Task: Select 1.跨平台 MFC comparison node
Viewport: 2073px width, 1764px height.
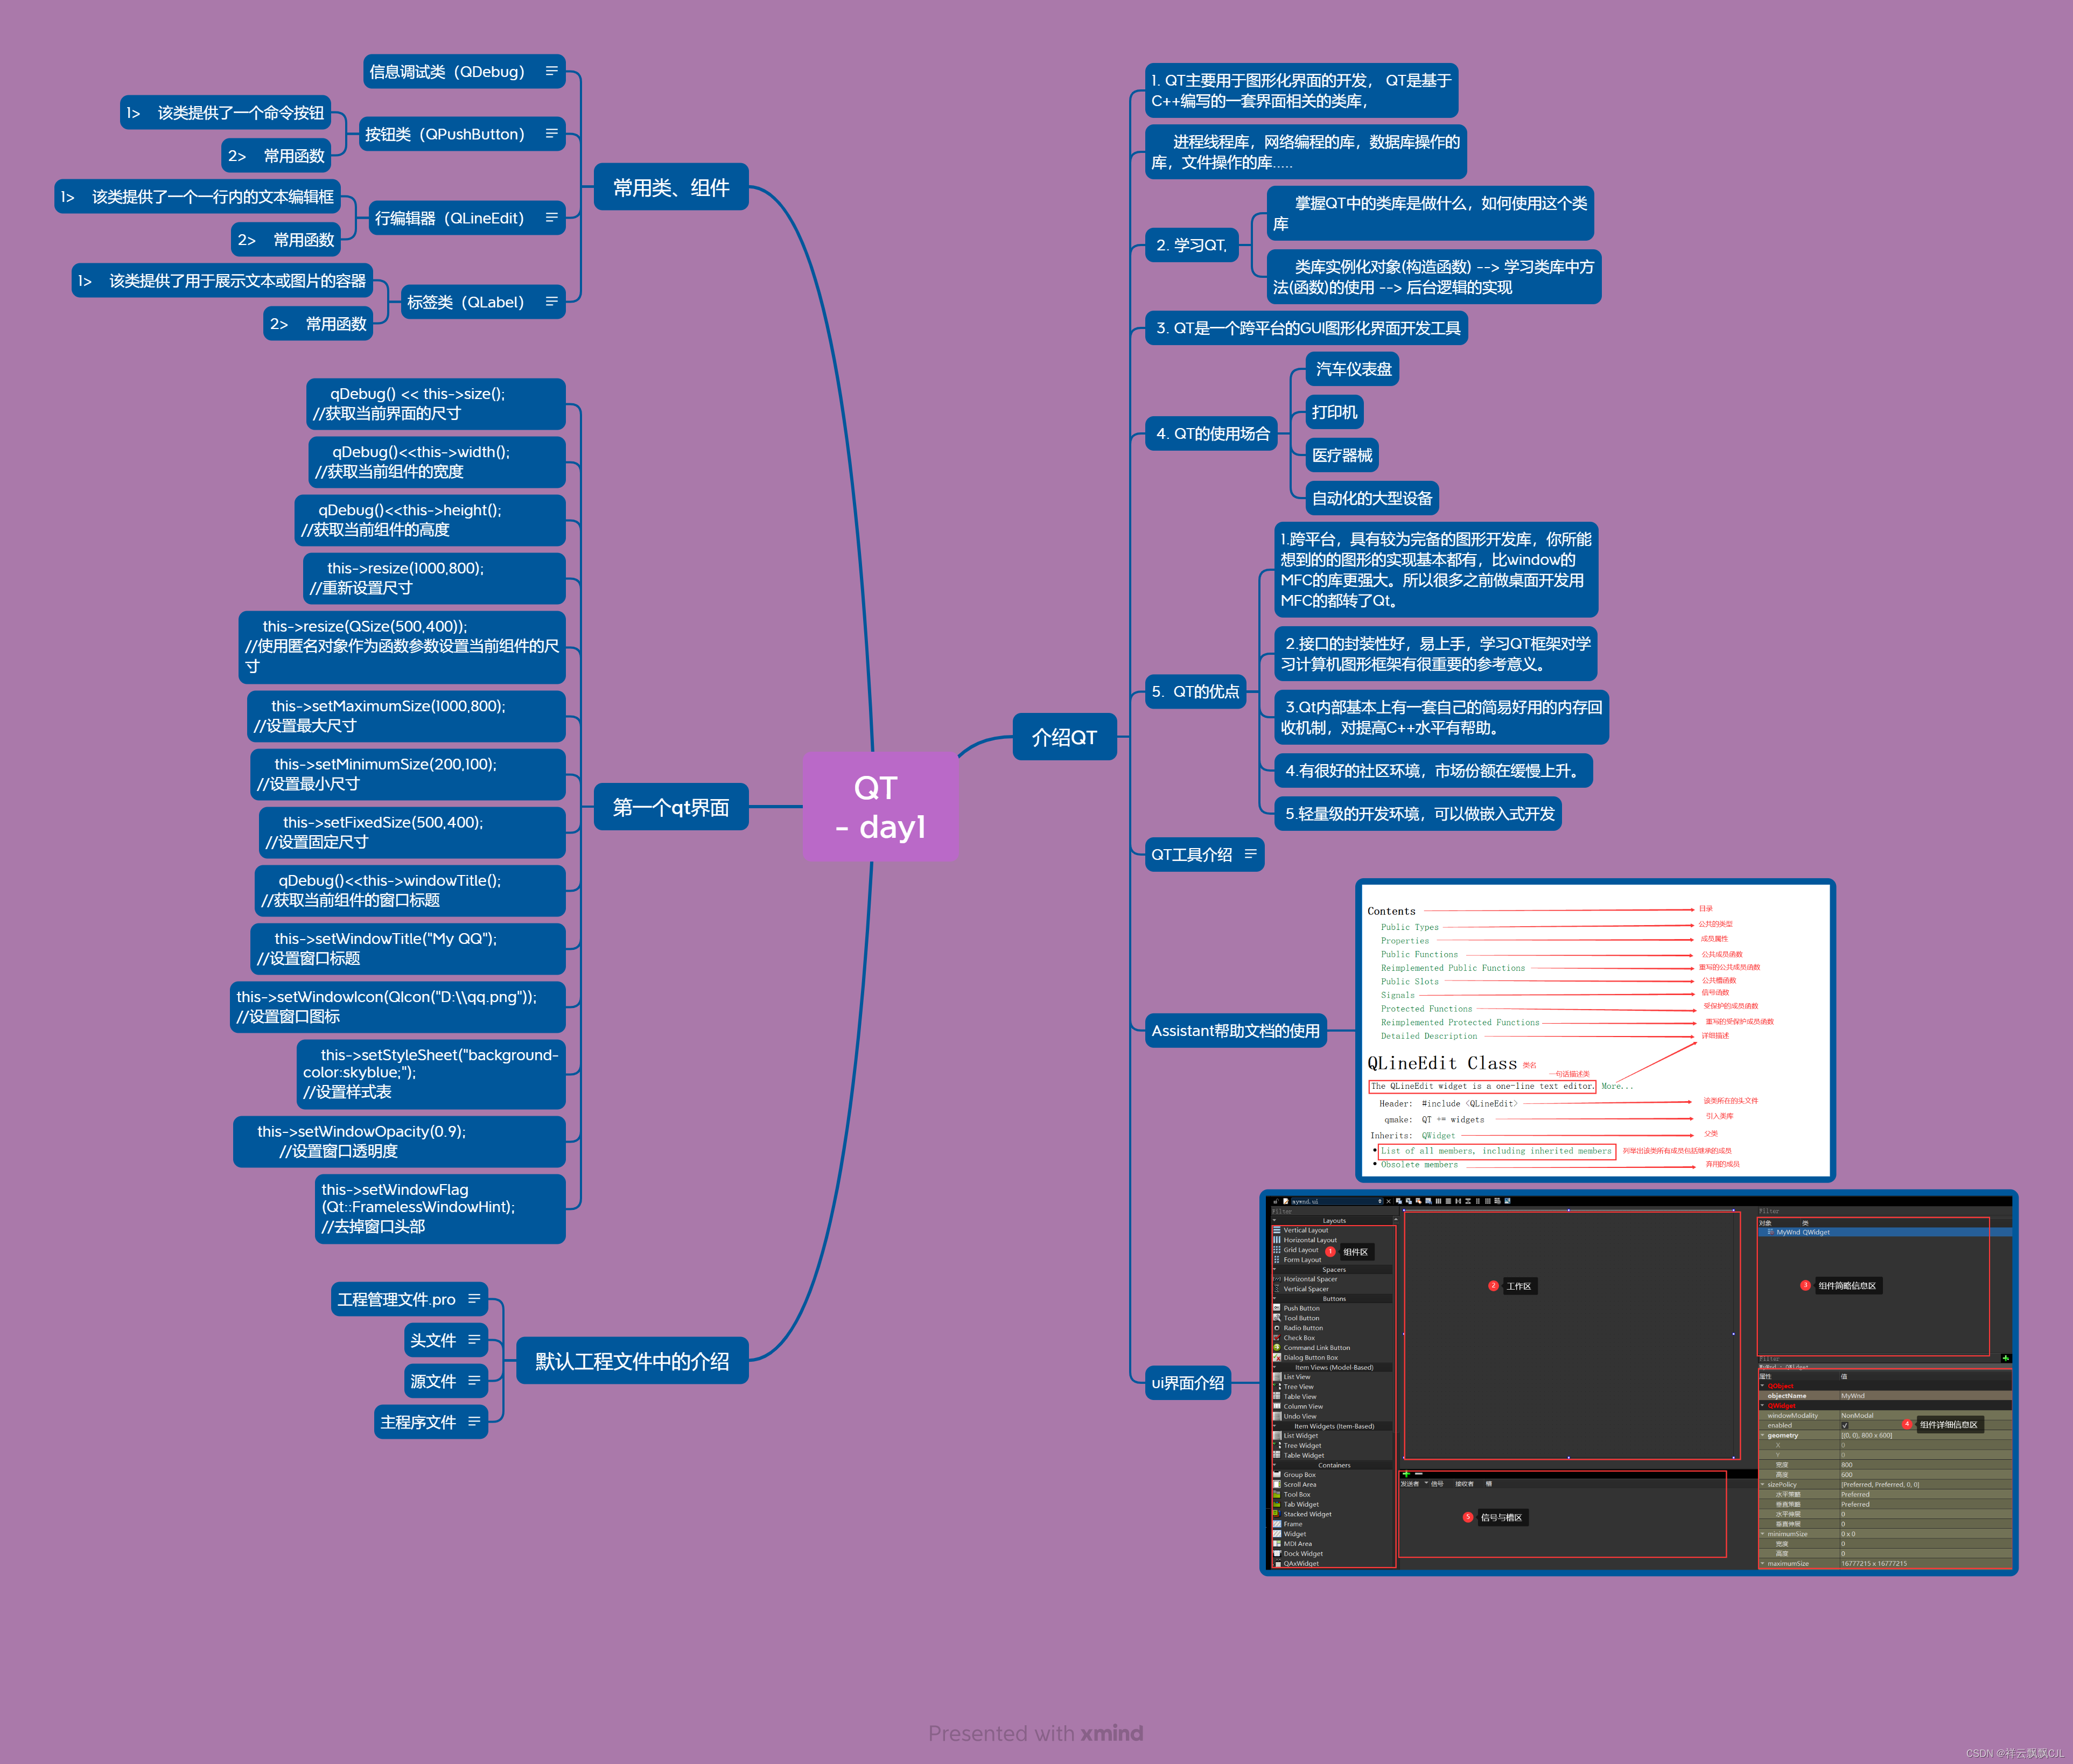Action: click(x=1436, y=570)
